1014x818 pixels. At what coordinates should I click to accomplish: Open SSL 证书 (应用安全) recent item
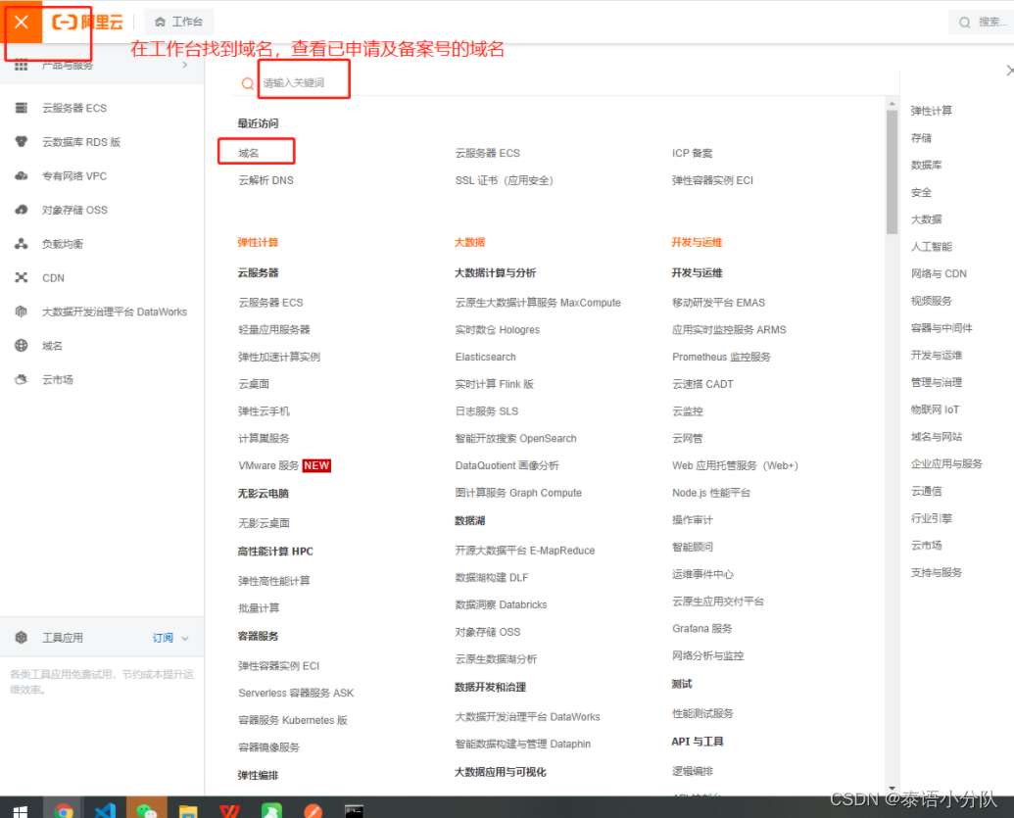[505, 180]
